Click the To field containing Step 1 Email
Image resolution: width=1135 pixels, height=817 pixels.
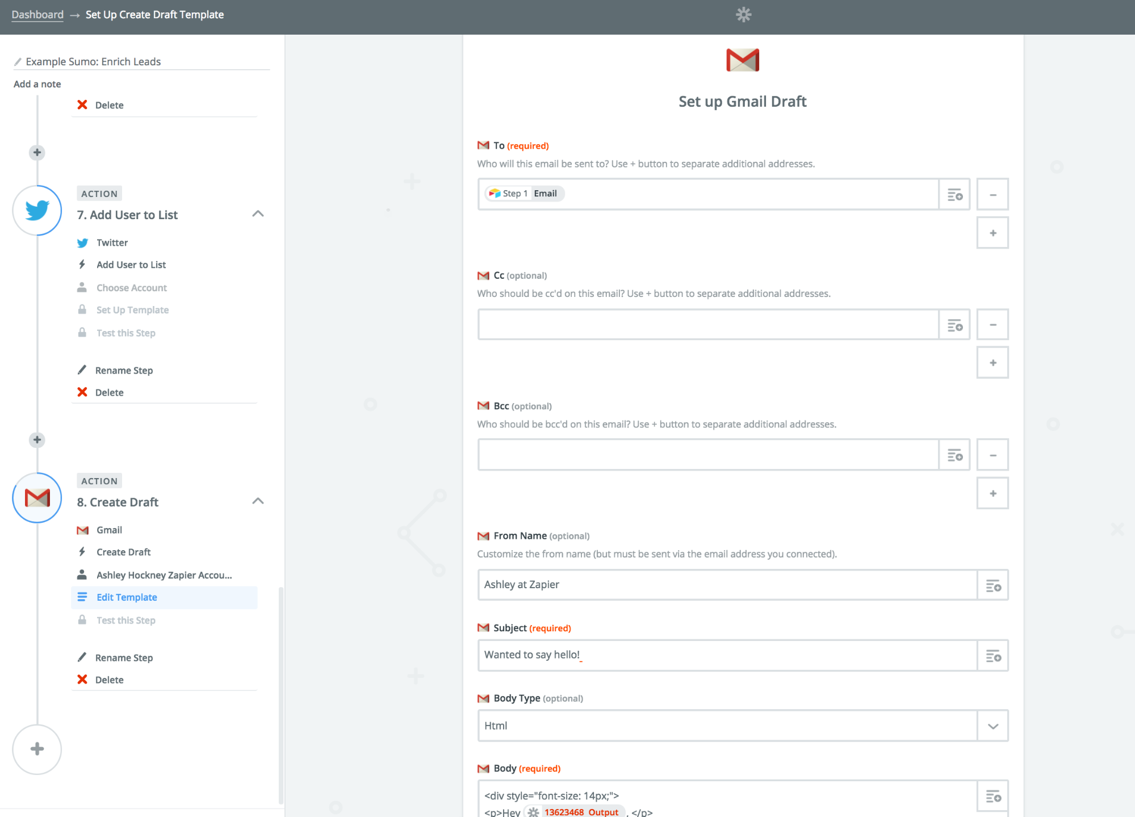click(x=708, y=194)
